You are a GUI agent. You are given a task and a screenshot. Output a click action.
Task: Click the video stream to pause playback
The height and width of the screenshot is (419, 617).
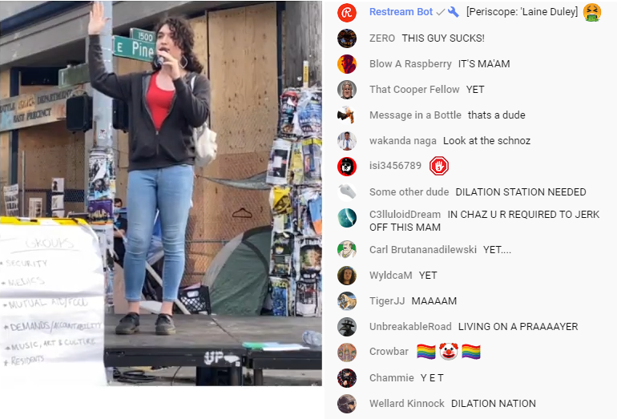pyautogui.click(x=161, y=193)
